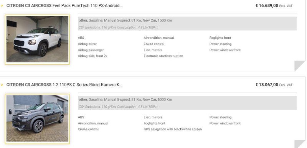Click the page-curl corner of the second listing
Screen dimensions: 307x148
[x=300, y=144]
